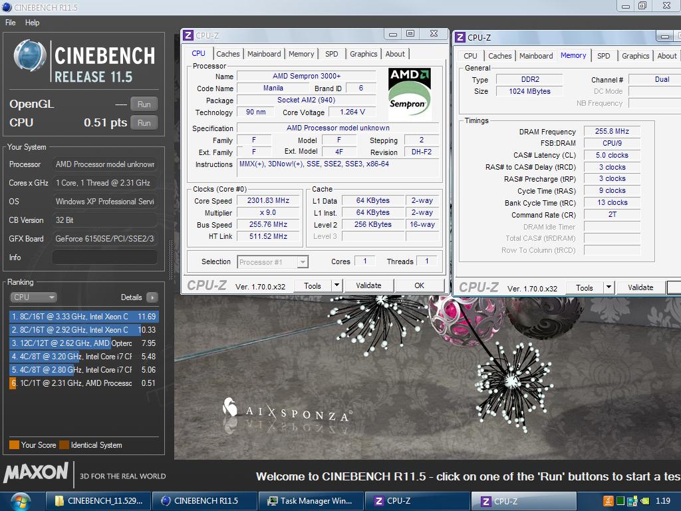Click the empty Info input field
The height and width of the screenshot is (511, 681).
point(104,257)
